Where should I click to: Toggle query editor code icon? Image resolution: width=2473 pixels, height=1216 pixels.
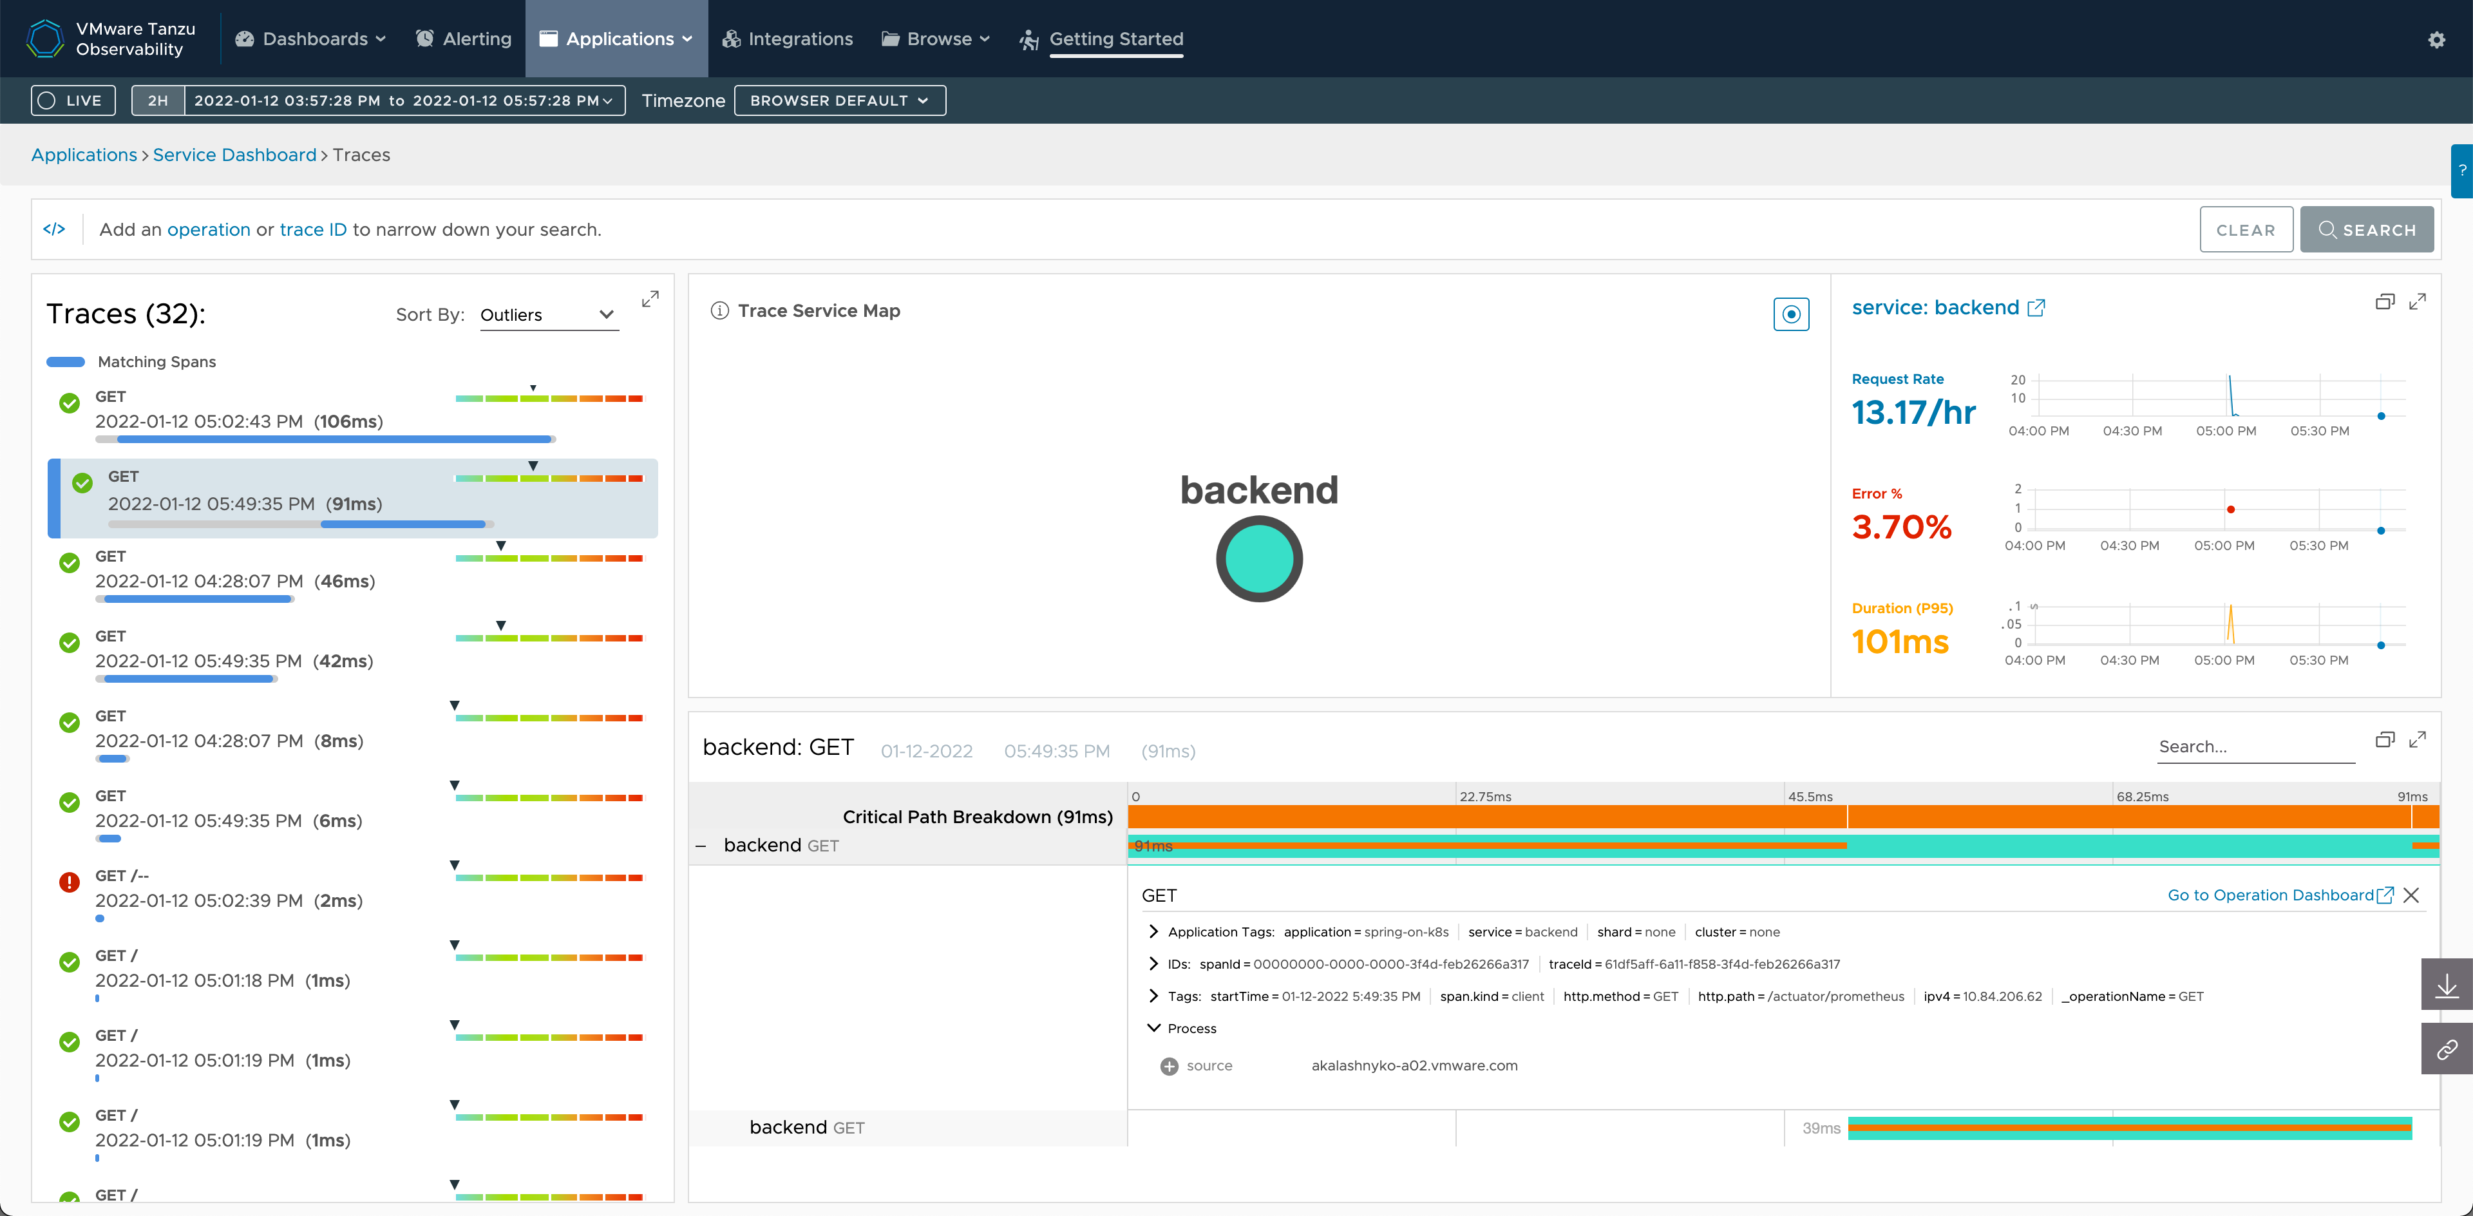click(55, 229)
